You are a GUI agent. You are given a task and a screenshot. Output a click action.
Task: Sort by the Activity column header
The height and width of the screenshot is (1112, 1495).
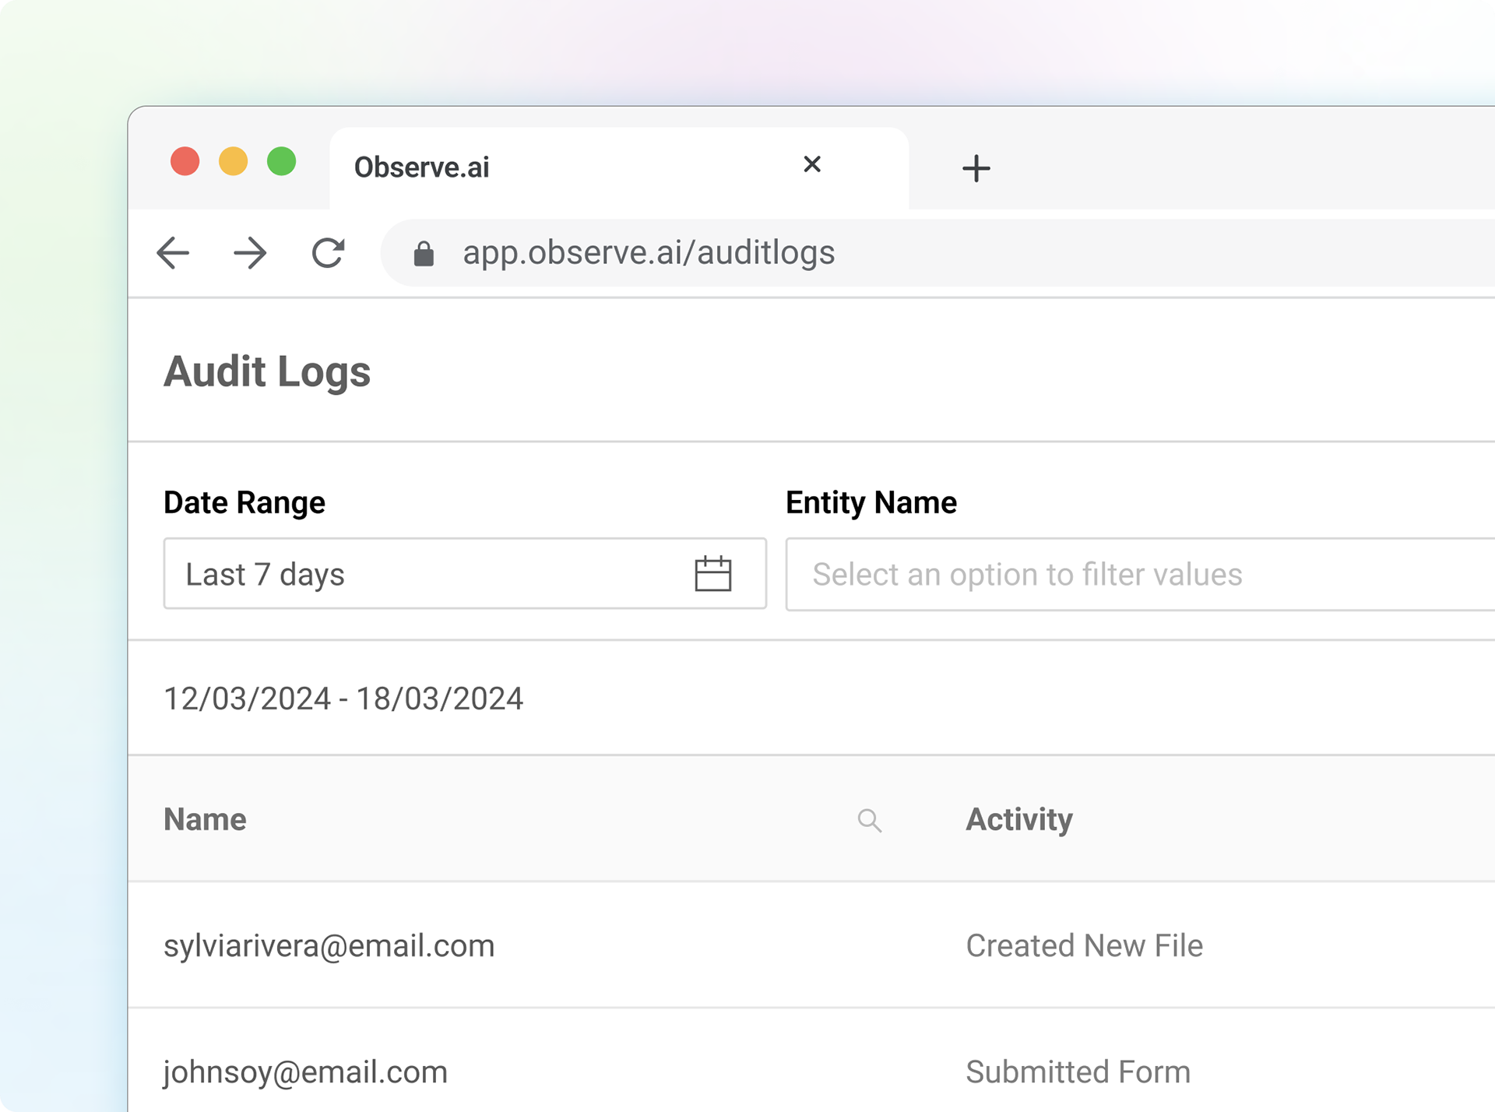(1019, 820)
